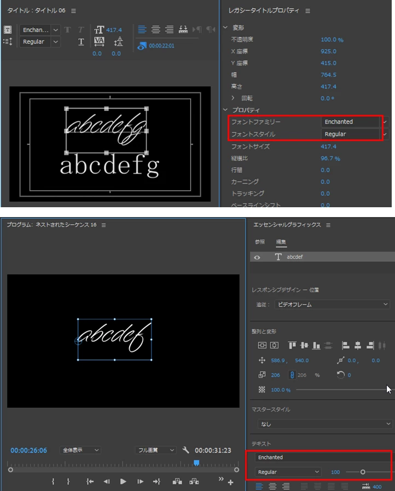This screenshot has width=395, height=491.
Task: Open the button editor plus icon
Action: click(230, 483)
